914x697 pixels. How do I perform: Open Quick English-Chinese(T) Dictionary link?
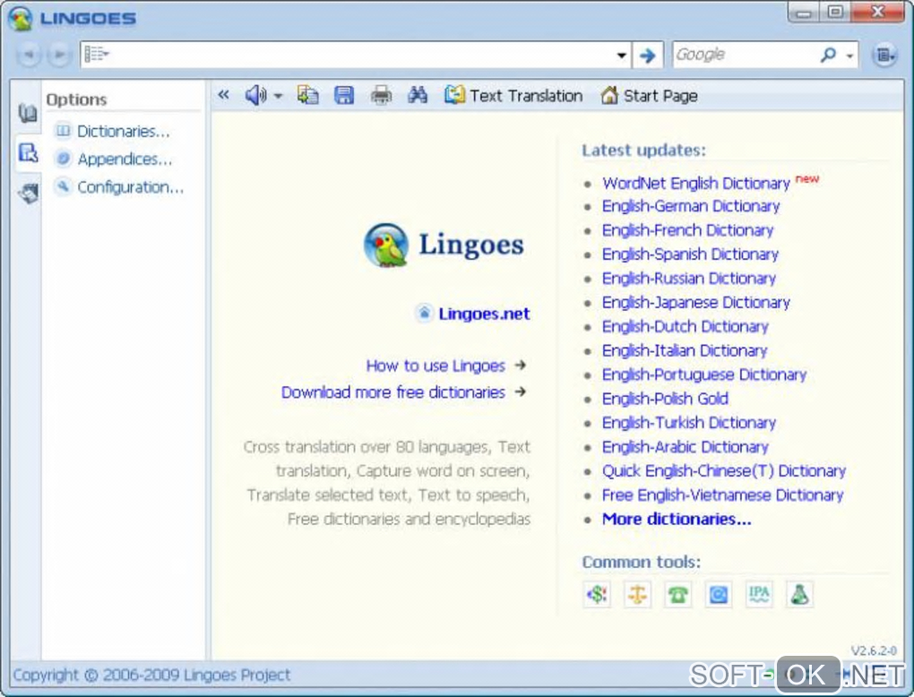pos(724,471)
